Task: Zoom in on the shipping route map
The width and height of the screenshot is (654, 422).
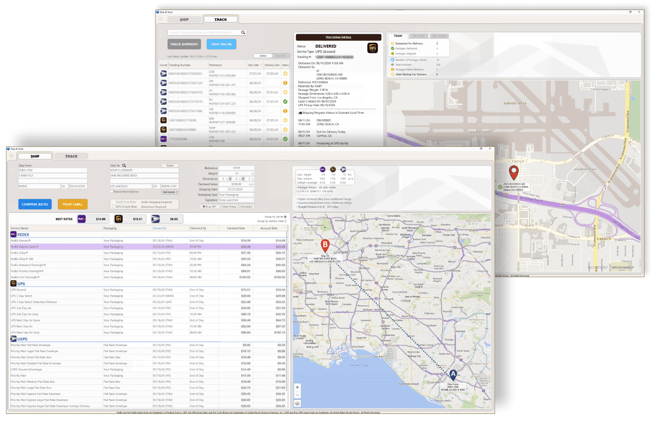Action: (297, 387)
